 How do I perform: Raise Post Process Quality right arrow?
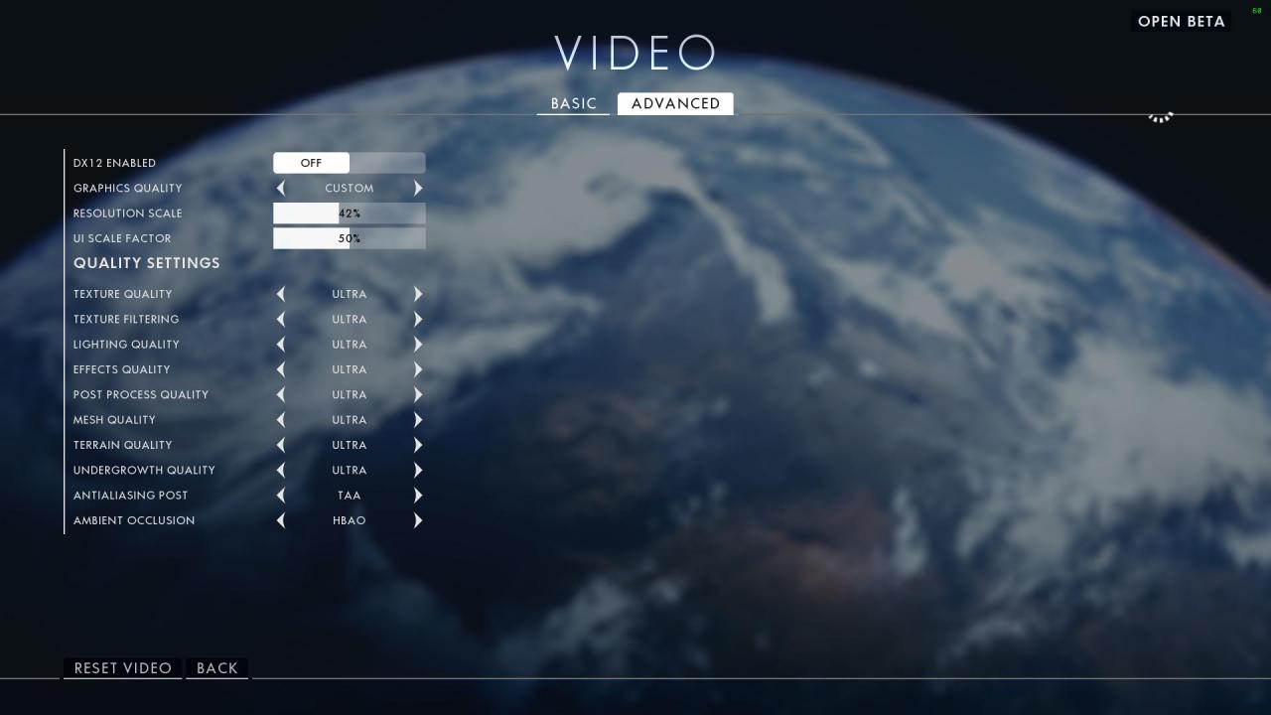click(x=418, y=394)
